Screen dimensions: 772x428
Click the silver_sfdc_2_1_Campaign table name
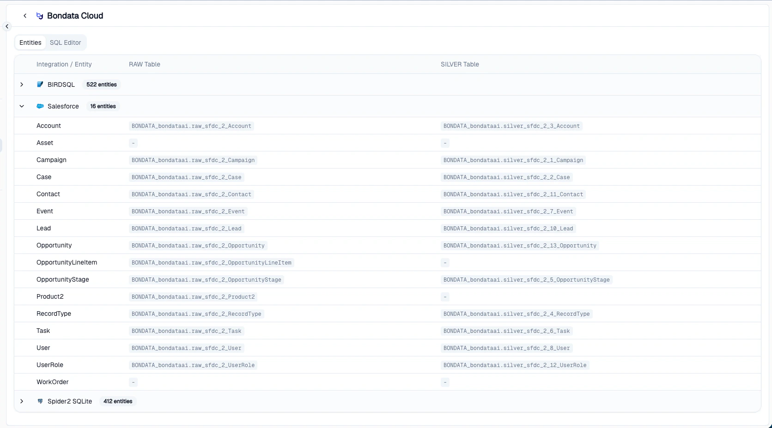(x=513, y=160)
